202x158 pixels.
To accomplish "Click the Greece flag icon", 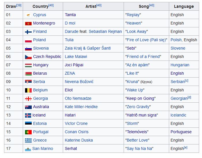I will tap(28, 140).
